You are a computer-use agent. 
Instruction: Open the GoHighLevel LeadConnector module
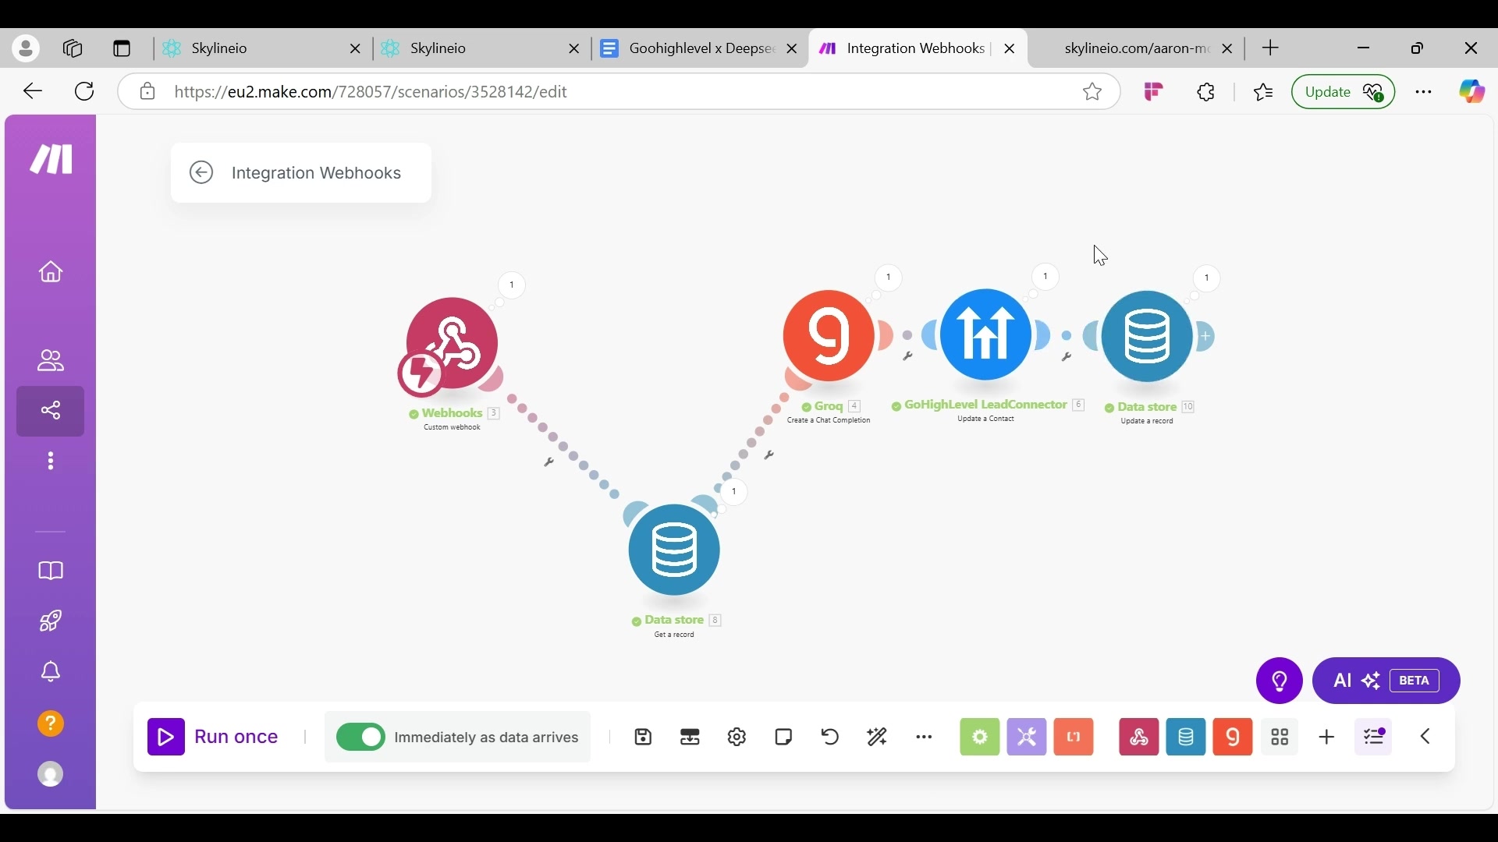click(x=987, y=334)
